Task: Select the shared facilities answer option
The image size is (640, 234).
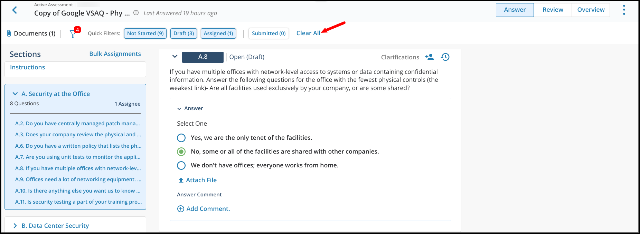Action: coord(181,152)
